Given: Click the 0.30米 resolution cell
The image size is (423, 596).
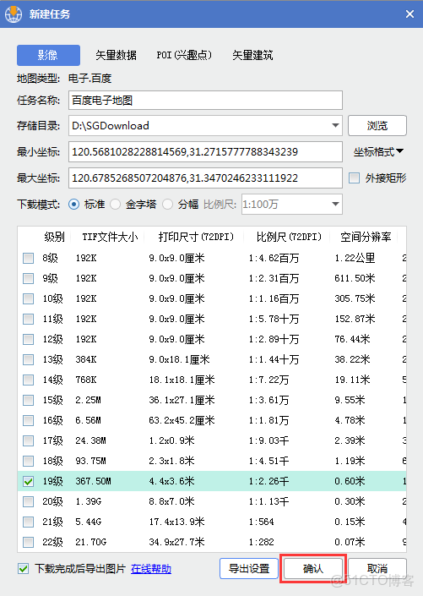Looking at the screenshot, I should 350,501.
